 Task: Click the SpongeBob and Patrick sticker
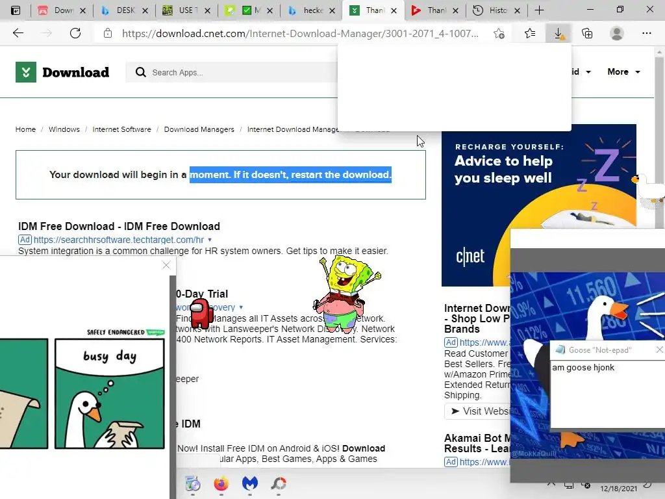tap(346, 294)
